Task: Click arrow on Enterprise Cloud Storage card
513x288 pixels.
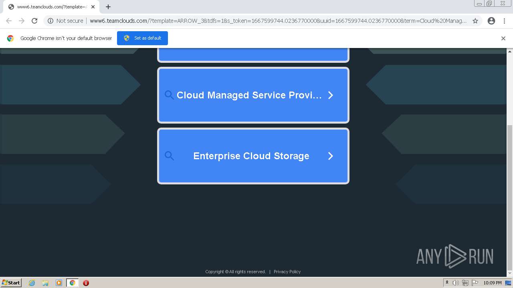Action: point(331,156)
